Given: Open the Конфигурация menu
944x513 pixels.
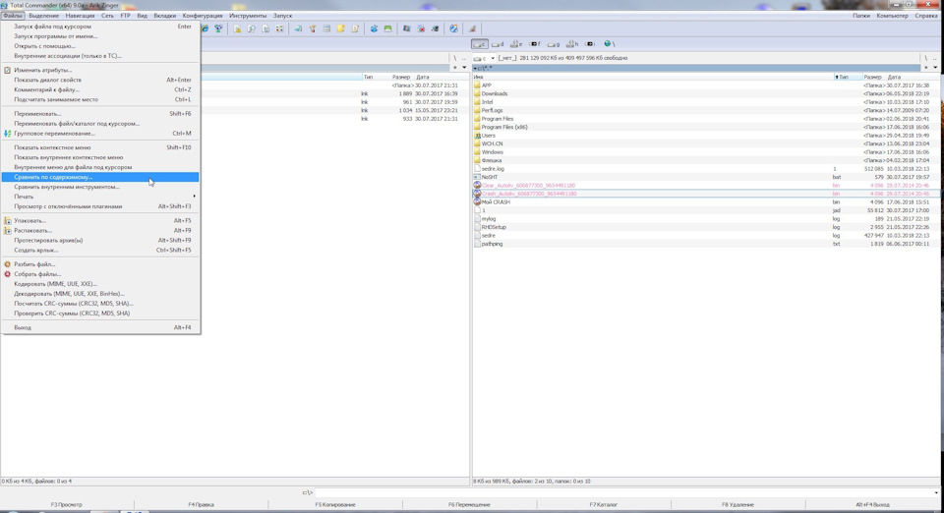Looking at the screenshot, I should click(203, 16).
